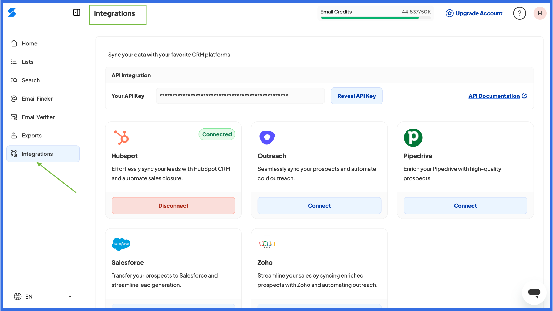553x311 pixels.
Task: Open Lists in the sidebar
Action: pyautogui.click(x=43, y=62)
